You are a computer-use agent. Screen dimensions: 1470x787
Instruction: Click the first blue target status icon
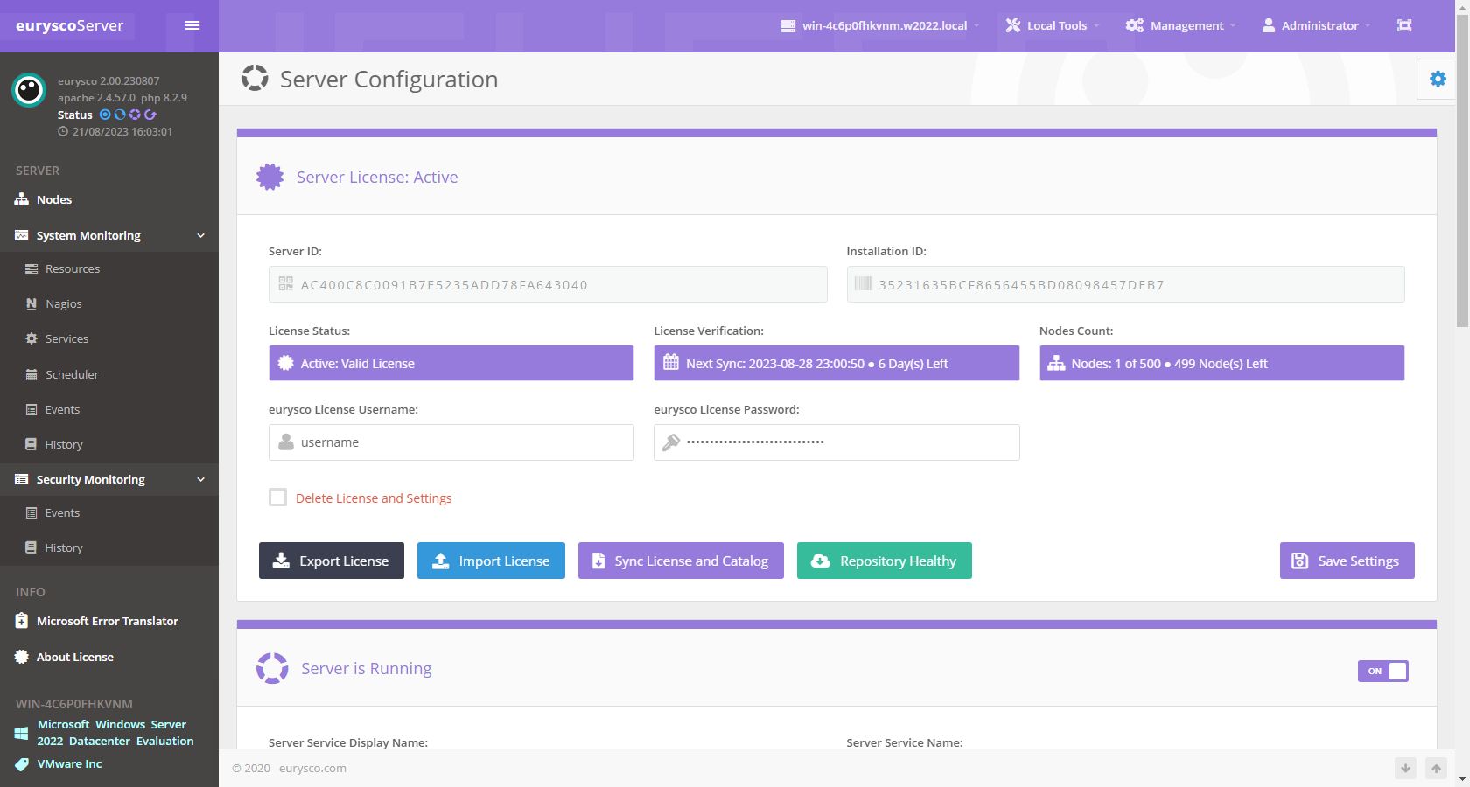(105, 115)
